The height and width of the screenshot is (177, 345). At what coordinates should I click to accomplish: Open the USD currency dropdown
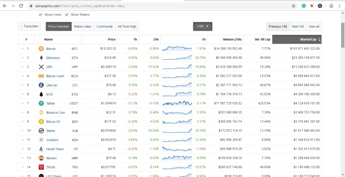click(x=203, y=26)
